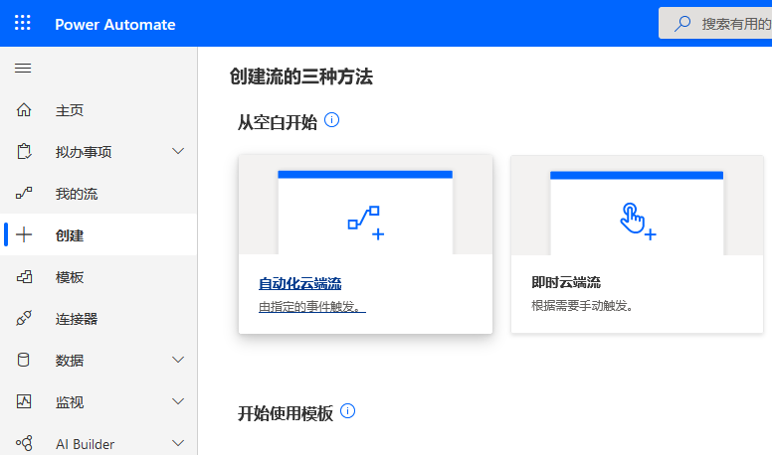
Task: Click the 模板 template icon
Action: coord(24,277)
